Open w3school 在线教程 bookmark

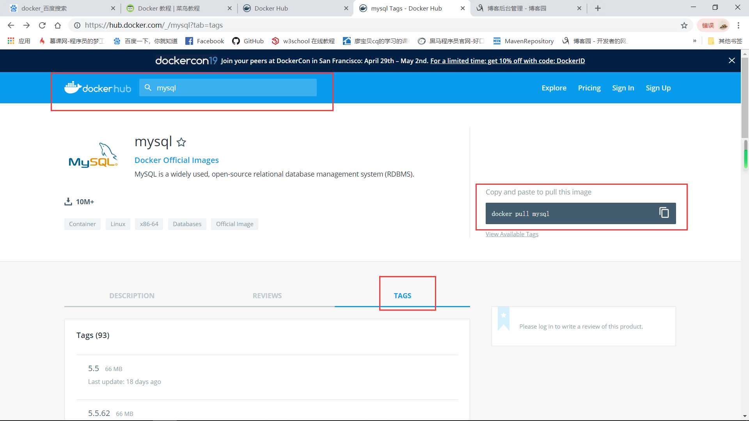(304, 41)
